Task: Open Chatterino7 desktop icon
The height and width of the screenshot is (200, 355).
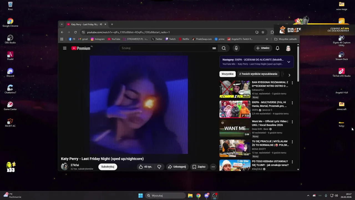Action: point(10,89)
